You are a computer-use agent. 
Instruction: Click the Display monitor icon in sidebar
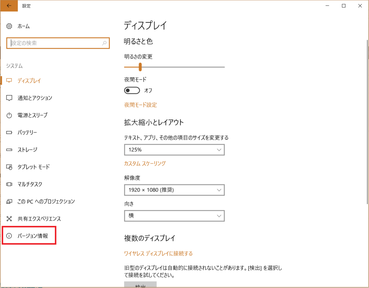click(9, 80)
